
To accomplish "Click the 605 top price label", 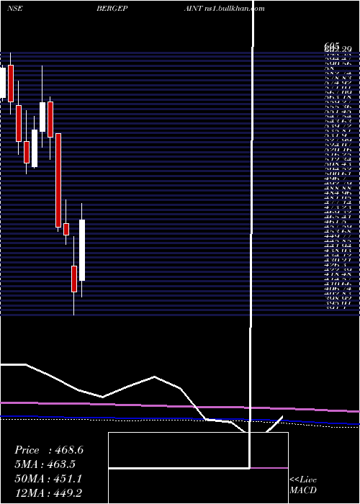I will coord(332,47).
